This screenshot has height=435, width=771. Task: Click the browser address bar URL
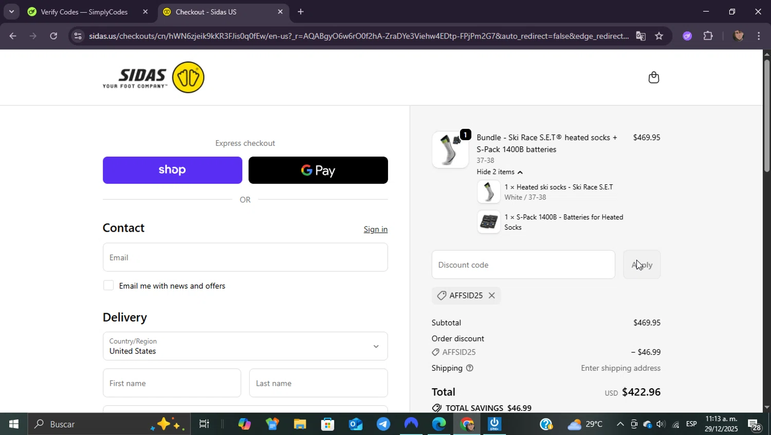[358, 36]
